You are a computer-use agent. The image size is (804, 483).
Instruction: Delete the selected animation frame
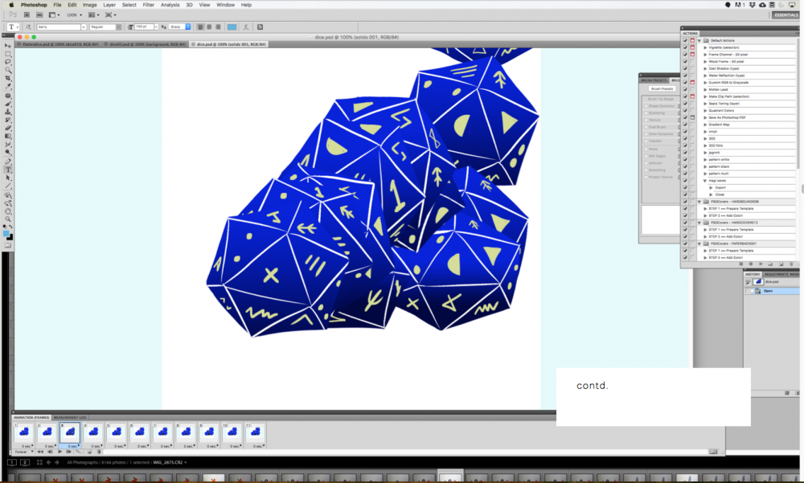point(98,452)
